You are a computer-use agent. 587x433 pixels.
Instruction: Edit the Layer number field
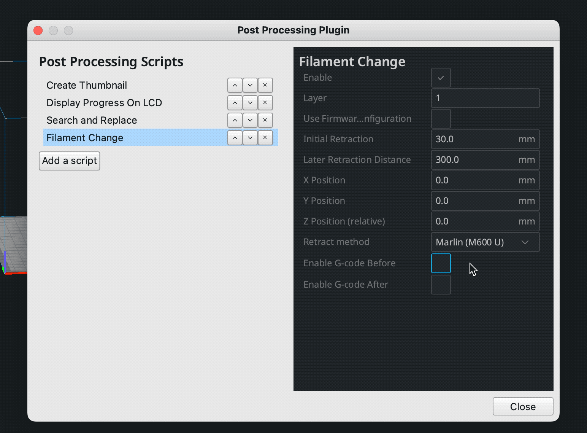[x=485, y=98]
